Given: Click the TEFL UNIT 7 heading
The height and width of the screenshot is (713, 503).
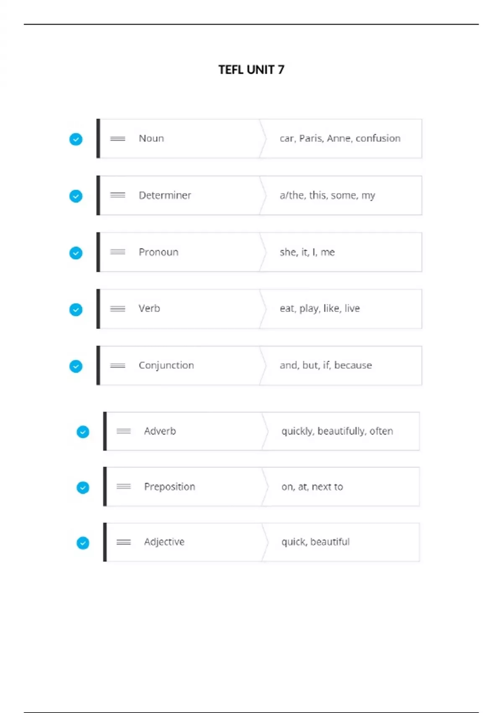Looking at the screenshot, I should point(251,70).
